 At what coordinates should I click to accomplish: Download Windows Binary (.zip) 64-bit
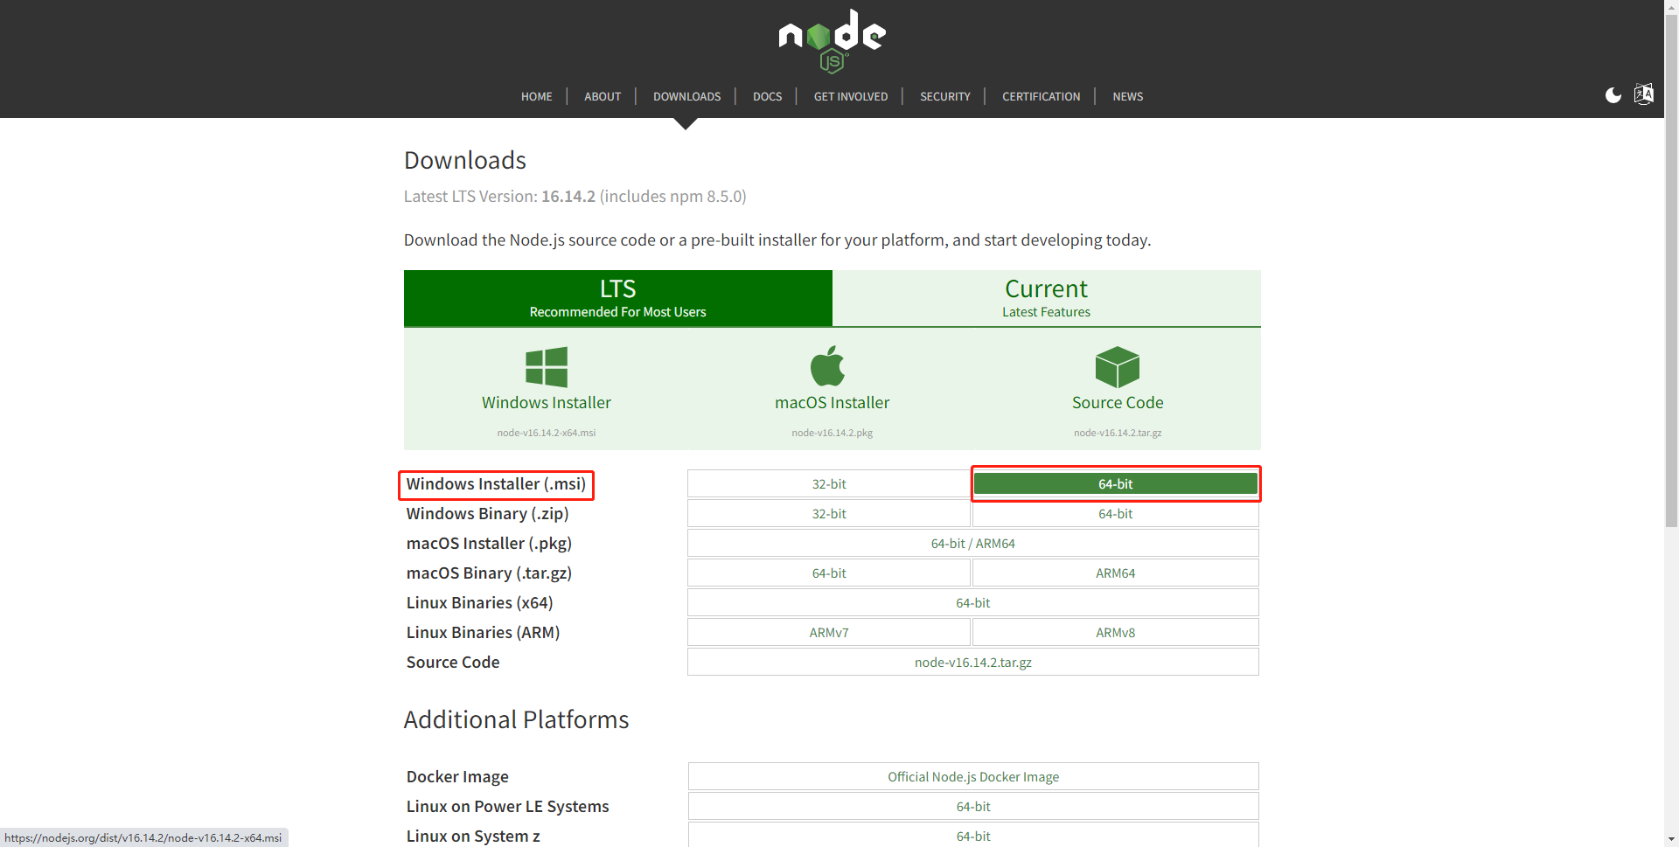(x=1116, y=514)
